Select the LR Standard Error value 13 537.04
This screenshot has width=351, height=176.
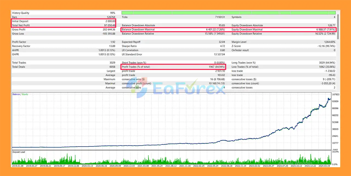pos(219,54)
